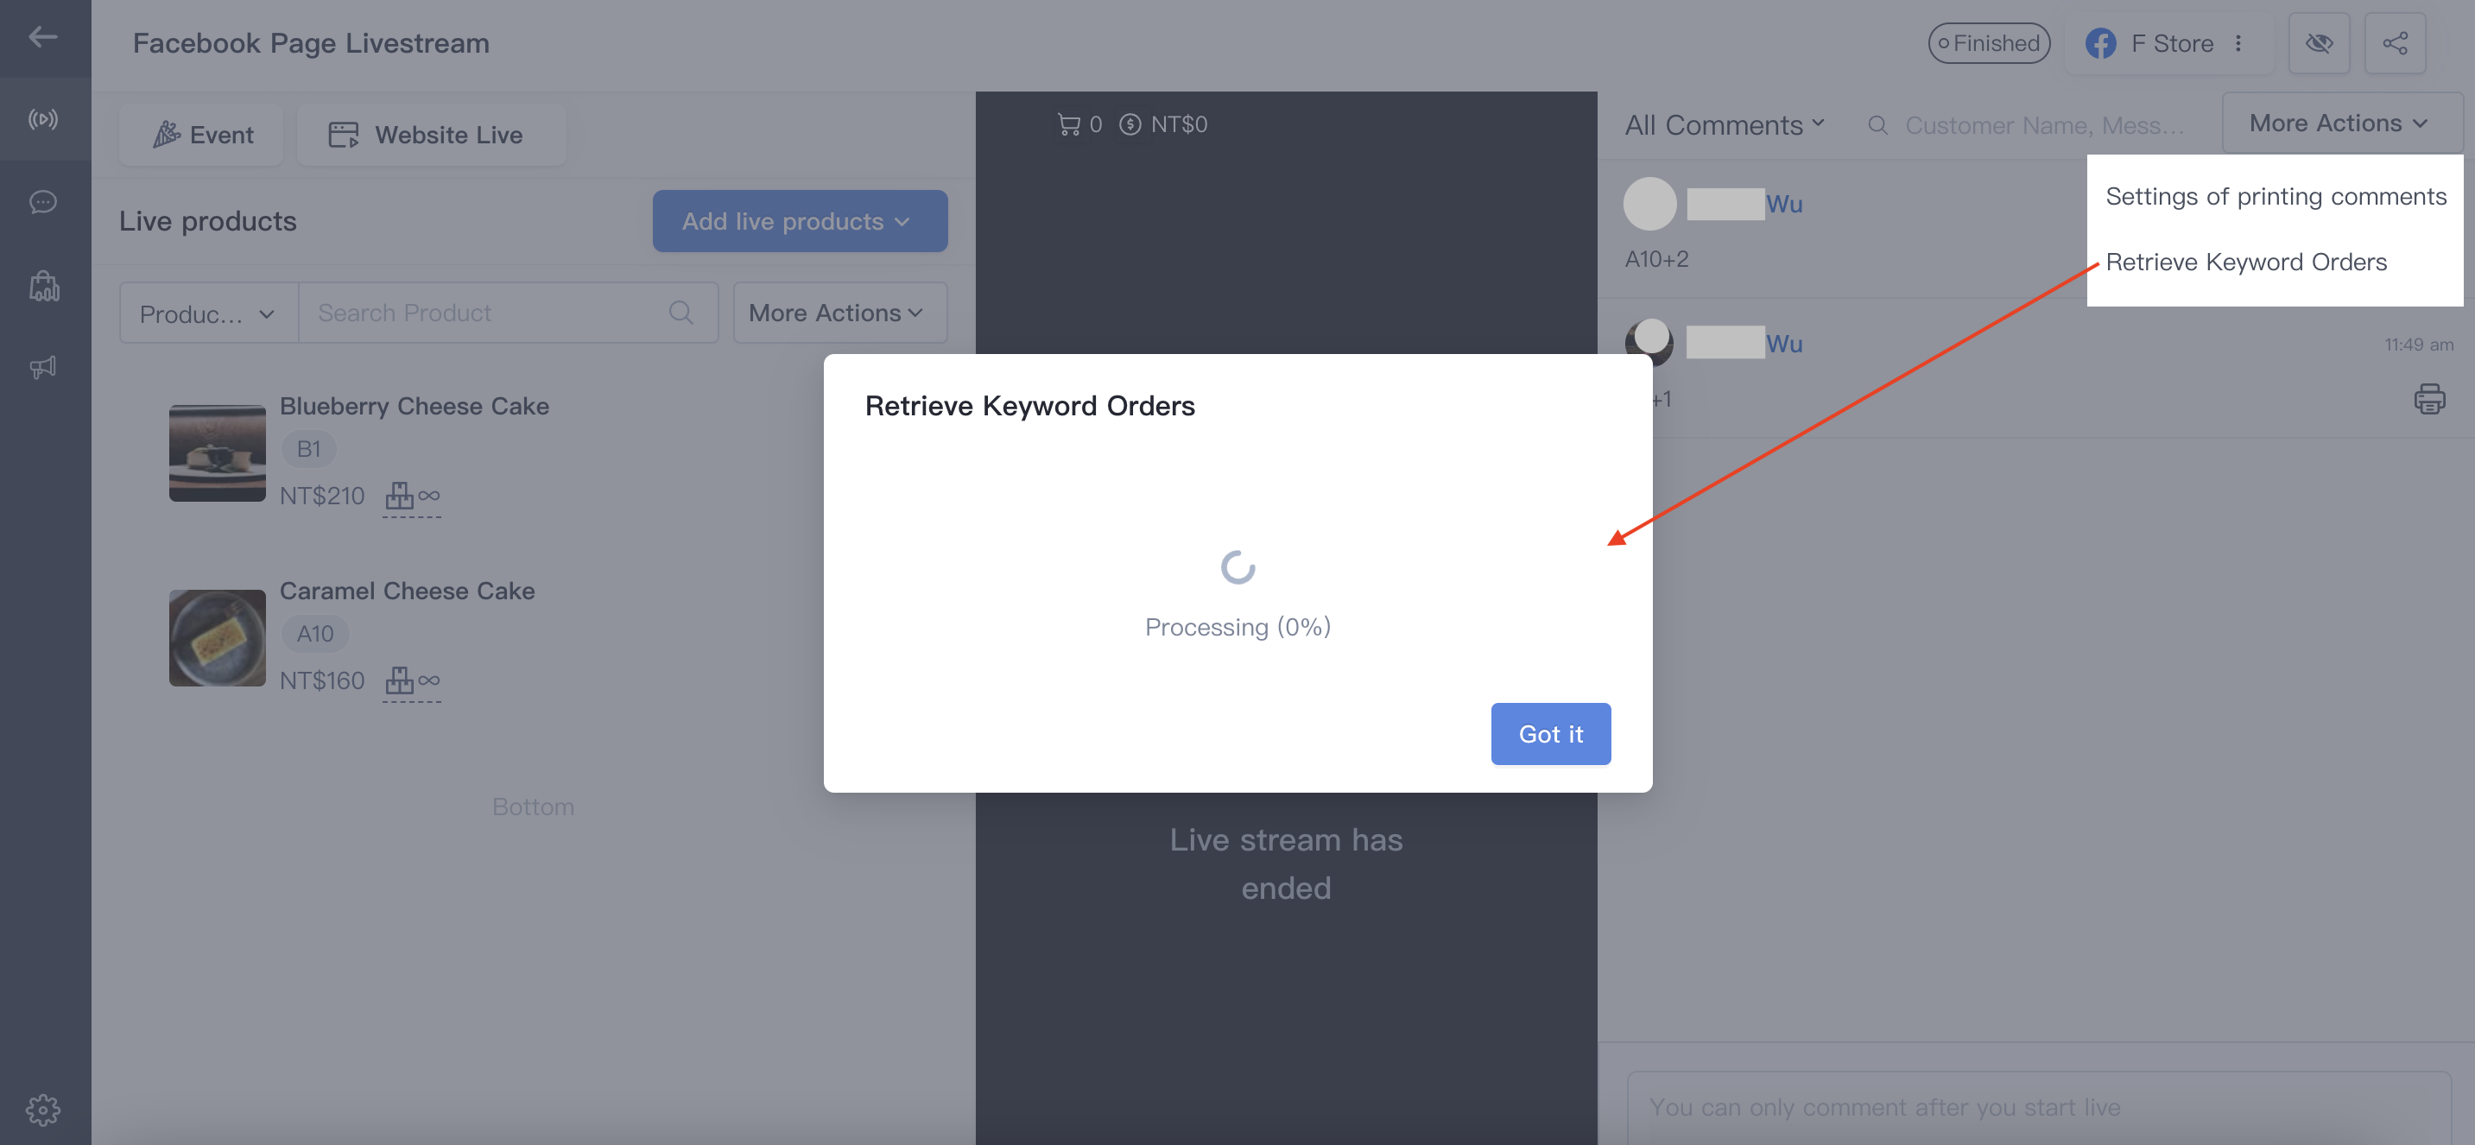Click the NT$0 revenue coin icon

pos(1130,124)
